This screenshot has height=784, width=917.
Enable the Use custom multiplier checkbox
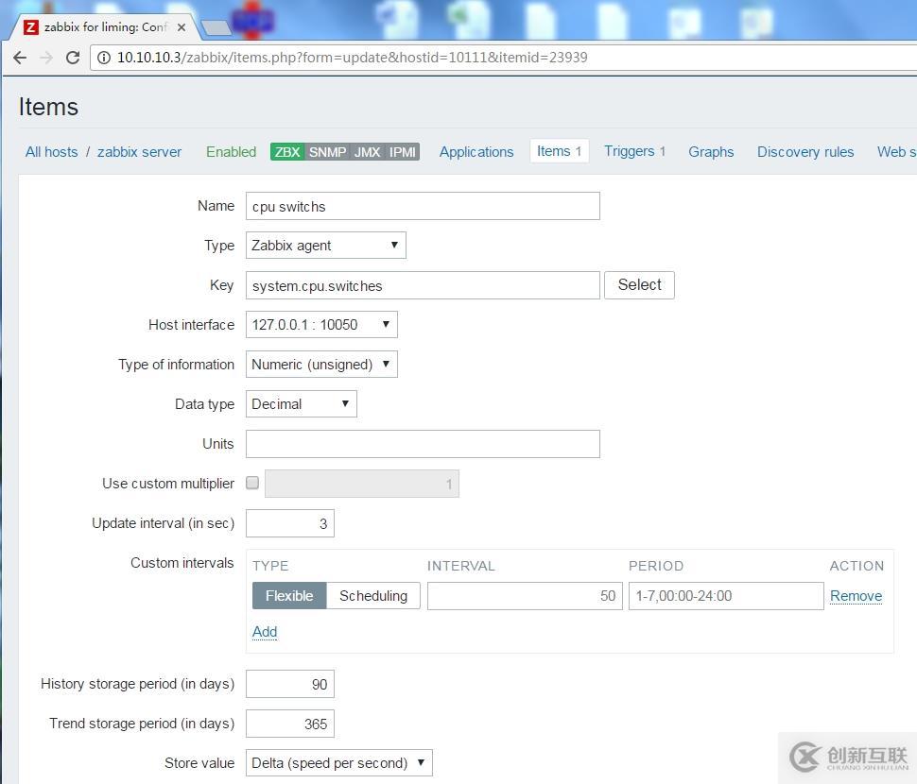point(252,483)
